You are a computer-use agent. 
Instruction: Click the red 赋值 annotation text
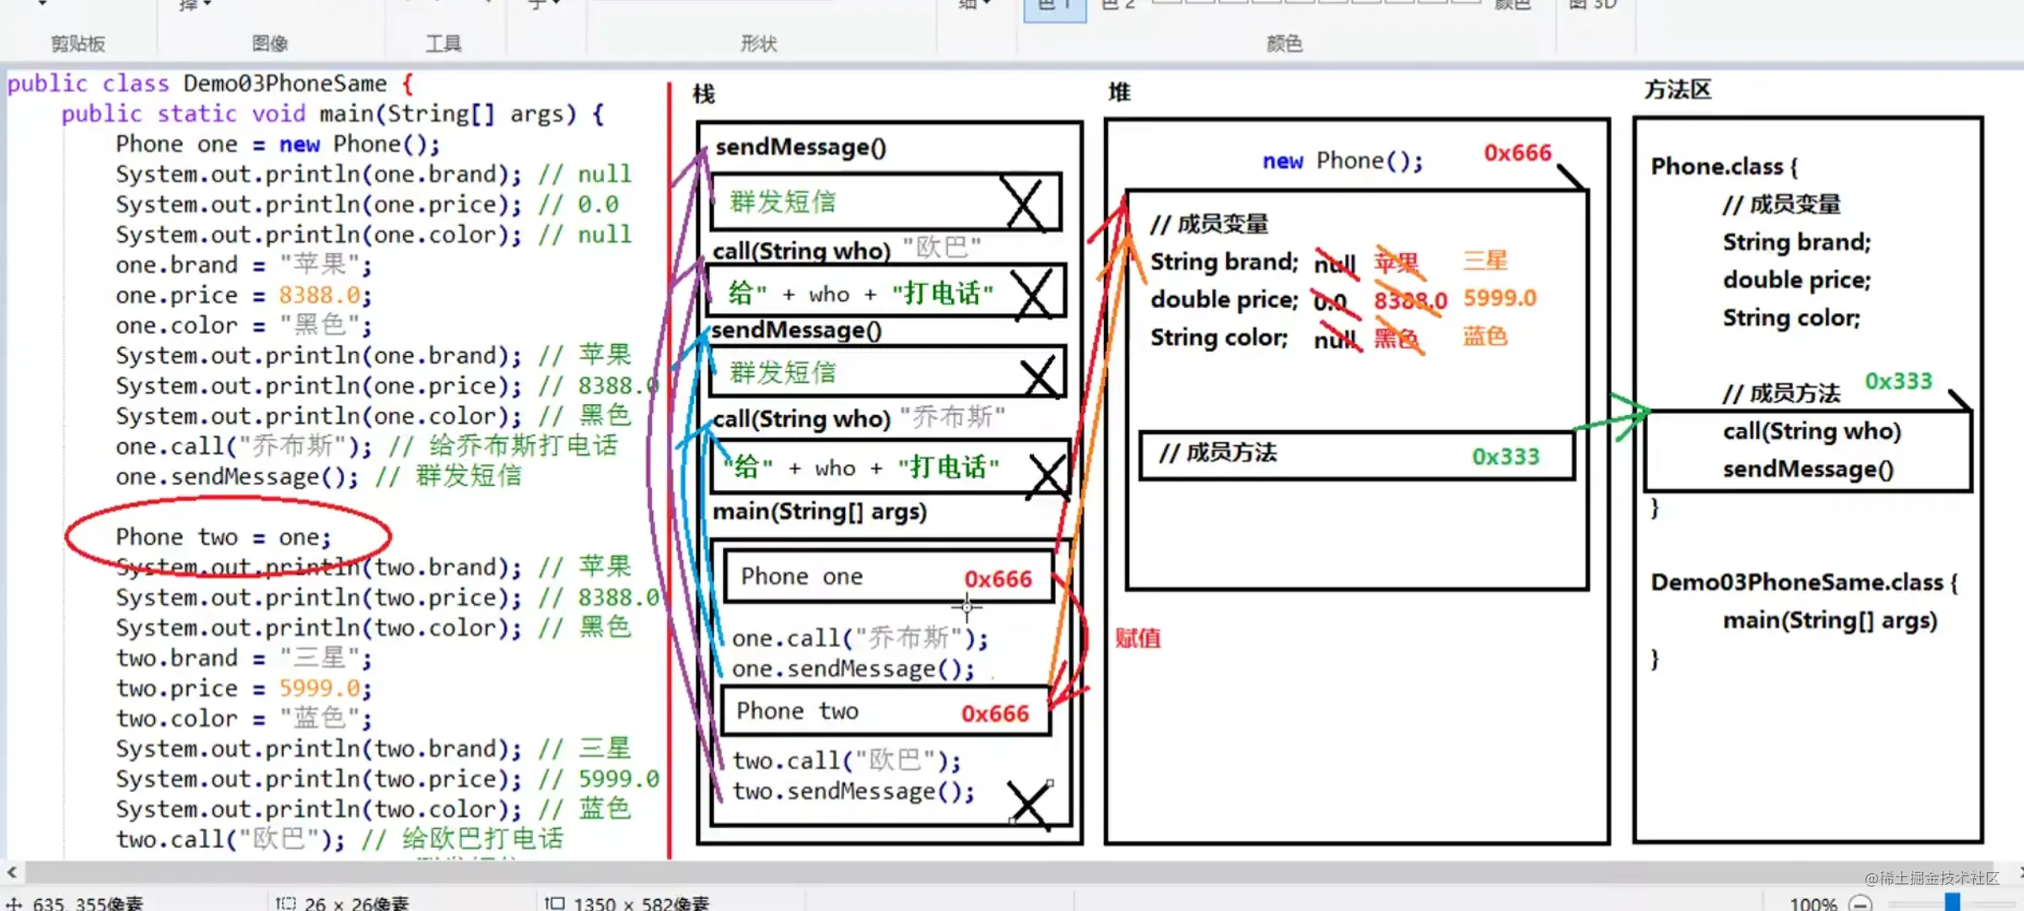click(x=1138, y=638)
